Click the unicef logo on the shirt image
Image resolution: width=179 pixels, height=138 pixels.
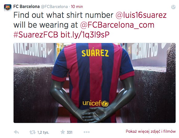pos(96,103)
